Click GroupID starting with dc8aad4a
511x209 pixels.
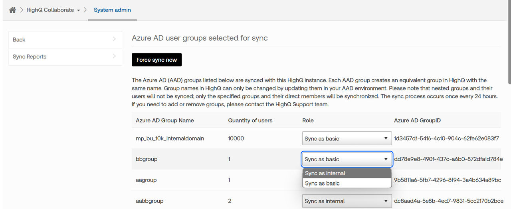[x=449, y=201]
